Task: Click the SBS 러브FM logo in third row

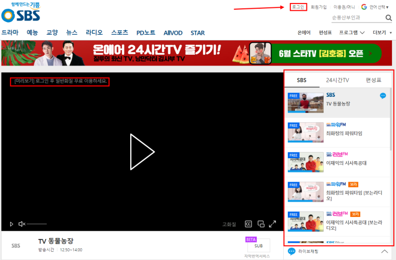Action: tap(337, 154)
